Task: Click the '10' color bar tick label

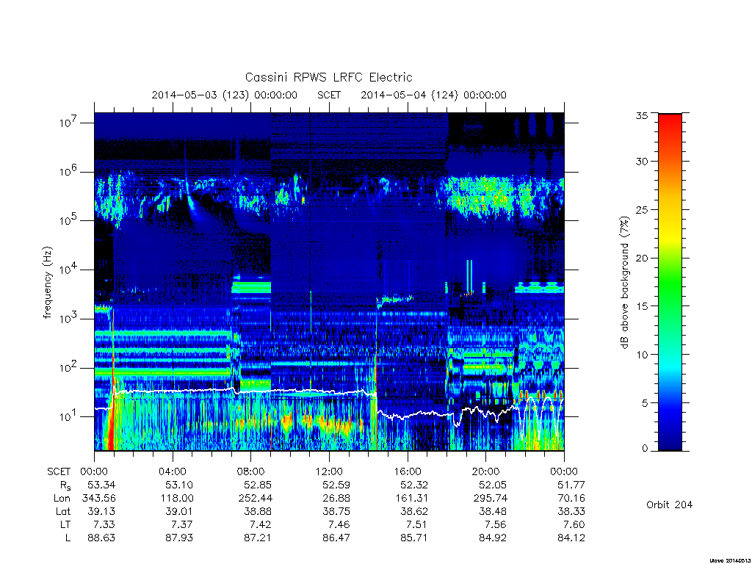Action: pyautogui.click(x=641, y=355)
